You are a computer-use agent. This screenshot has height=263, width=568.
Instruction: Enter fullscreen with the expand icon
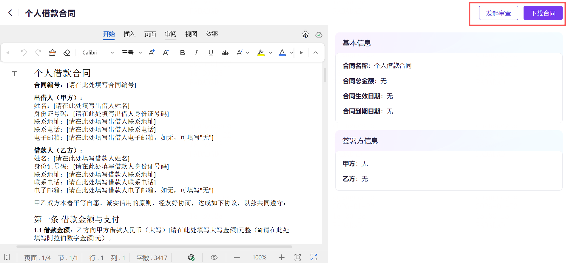coord(314,257)
